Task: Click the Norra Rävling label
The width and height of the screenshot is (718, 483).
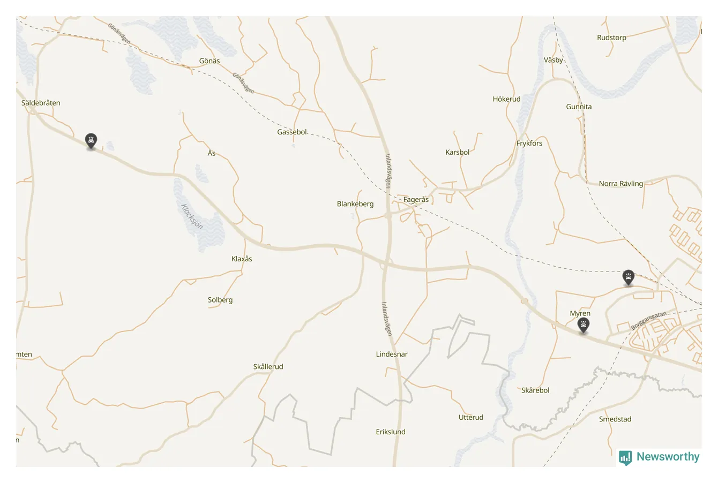Action: pos(620,184)
